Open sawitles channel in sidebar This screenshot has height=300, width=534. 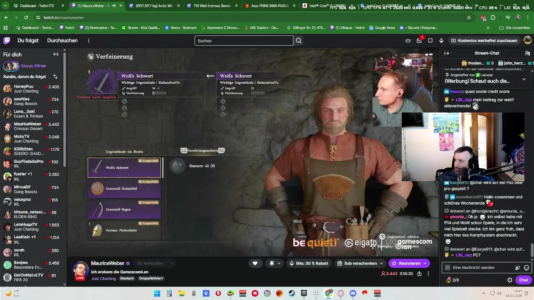pyautogui.click(x=32, y=102)
